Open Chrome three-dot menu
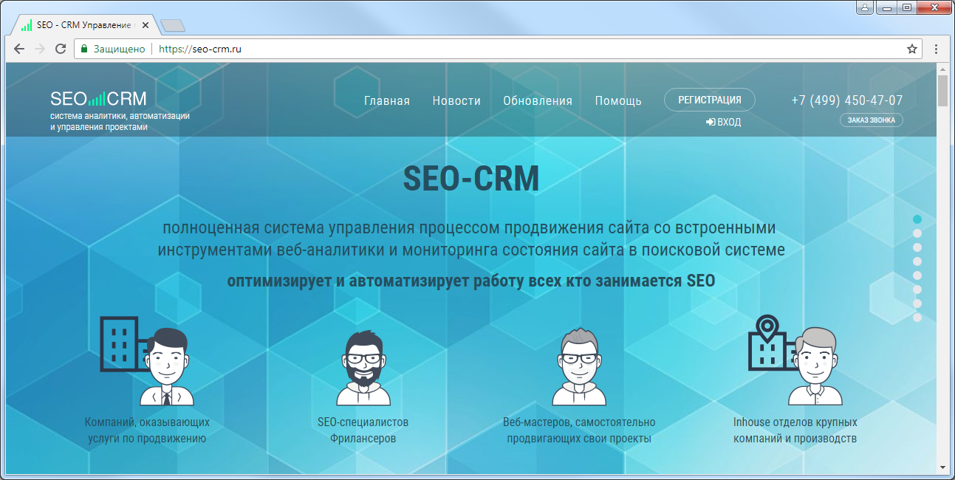This screenshot has height=480, width=955. (936, 49)
